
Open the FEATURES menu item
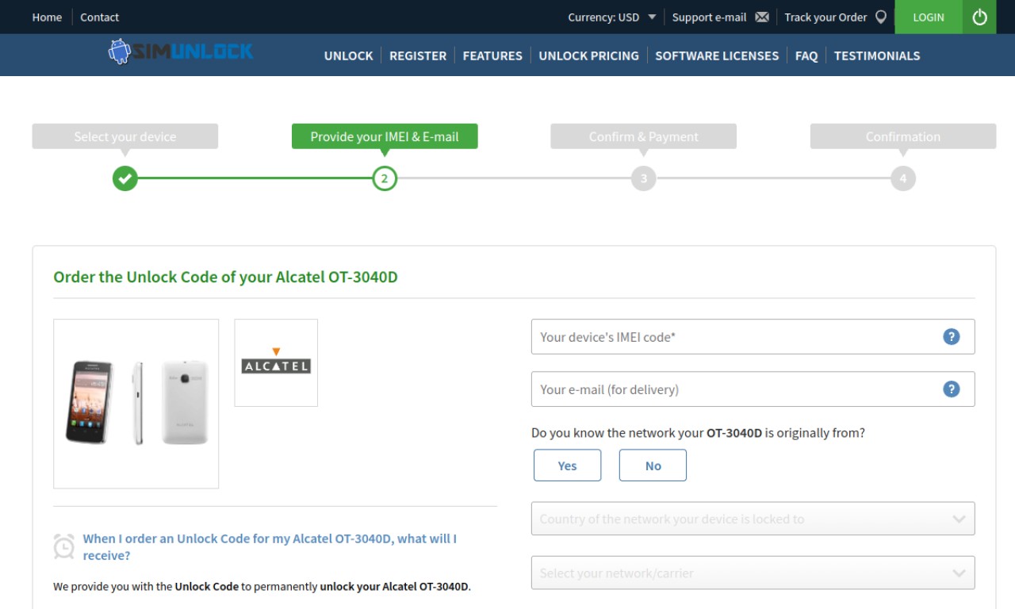[492, 56]
